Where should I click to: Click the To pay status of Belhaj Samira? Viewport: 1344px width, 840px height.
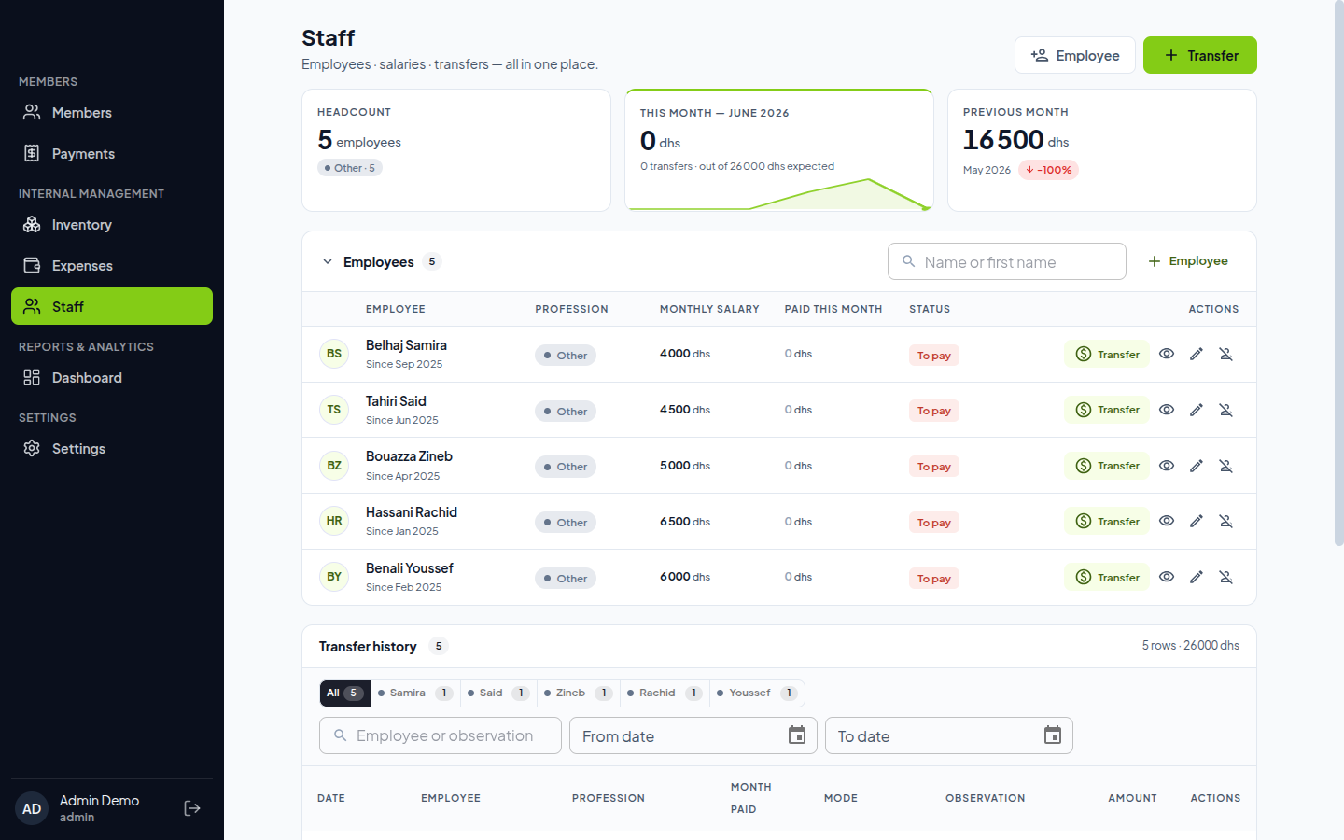coord(934,355)
